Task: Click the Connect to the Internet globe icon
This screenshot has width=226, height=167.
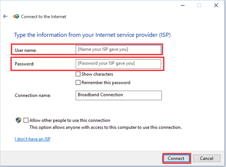Action: (x=16, y=16)
